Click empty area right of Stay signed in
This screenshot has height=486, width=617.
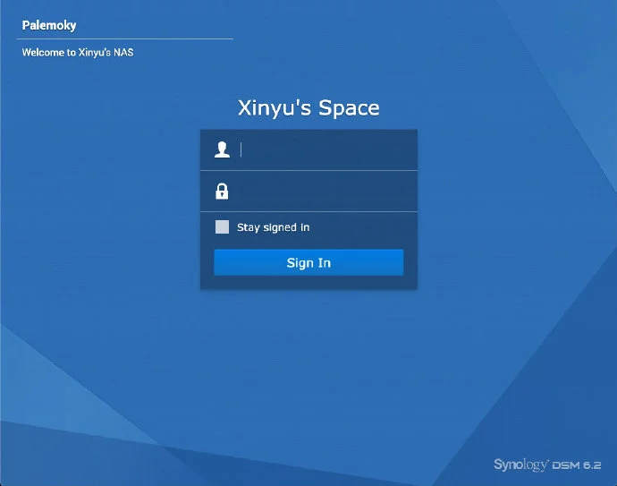click(x=367, y=227)
